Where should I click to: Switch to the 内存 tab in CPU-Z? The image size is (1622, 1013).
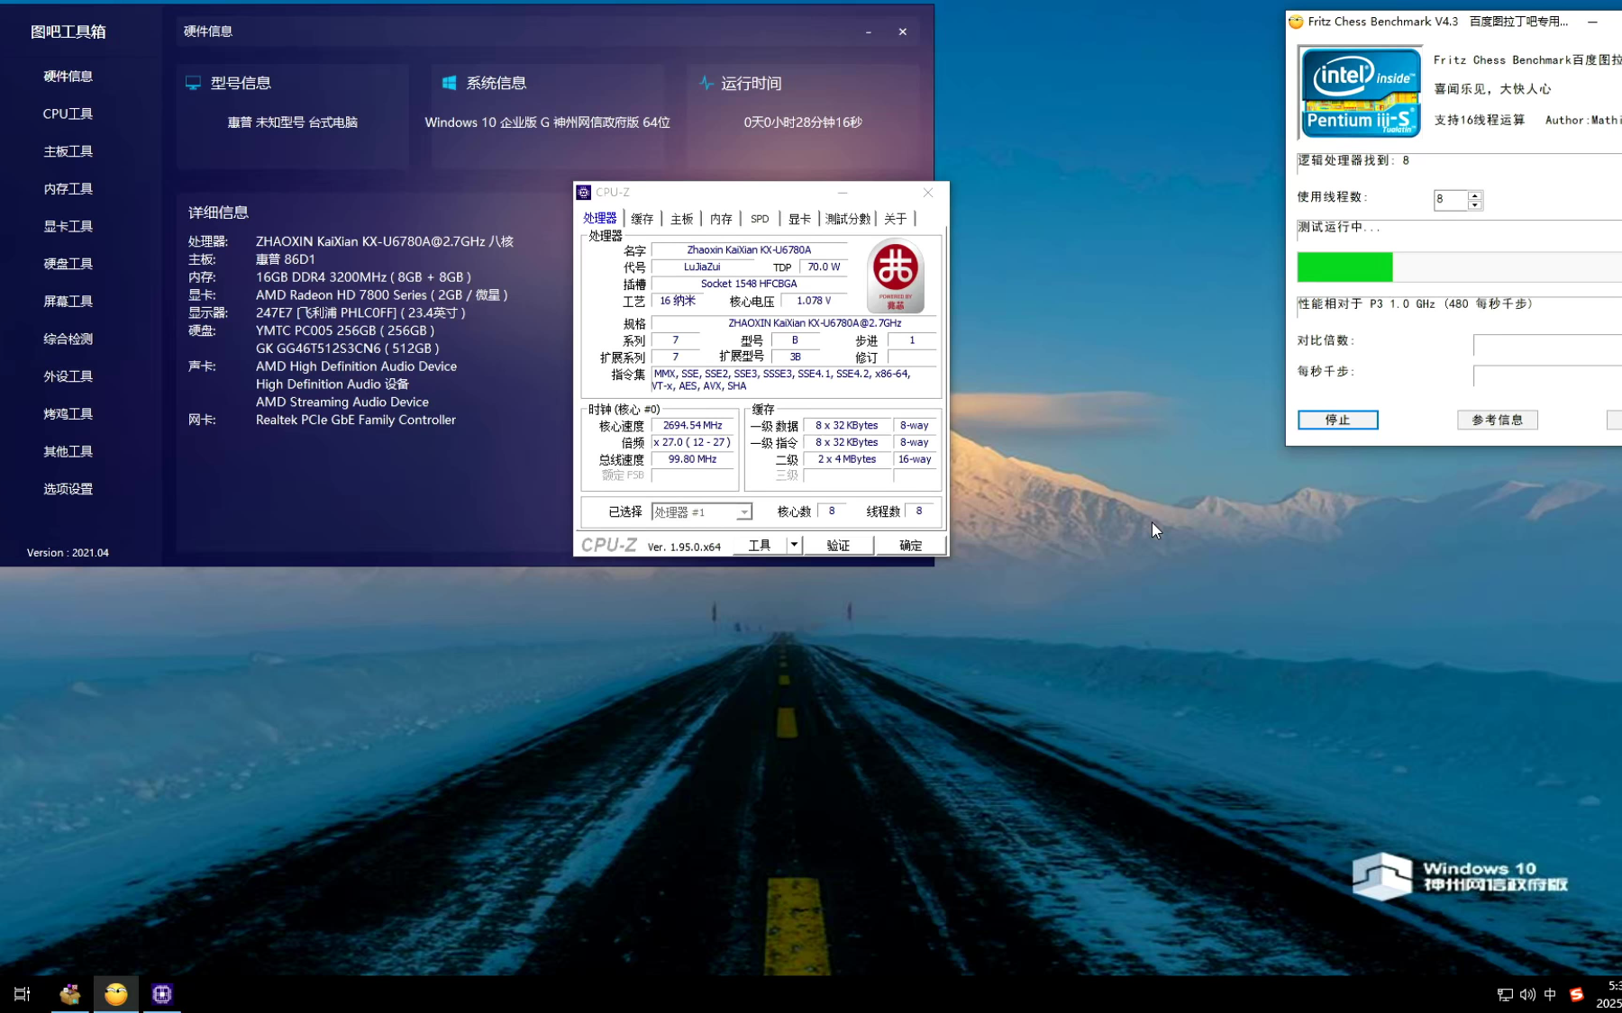pyautogui.click(x=720, y=219)
